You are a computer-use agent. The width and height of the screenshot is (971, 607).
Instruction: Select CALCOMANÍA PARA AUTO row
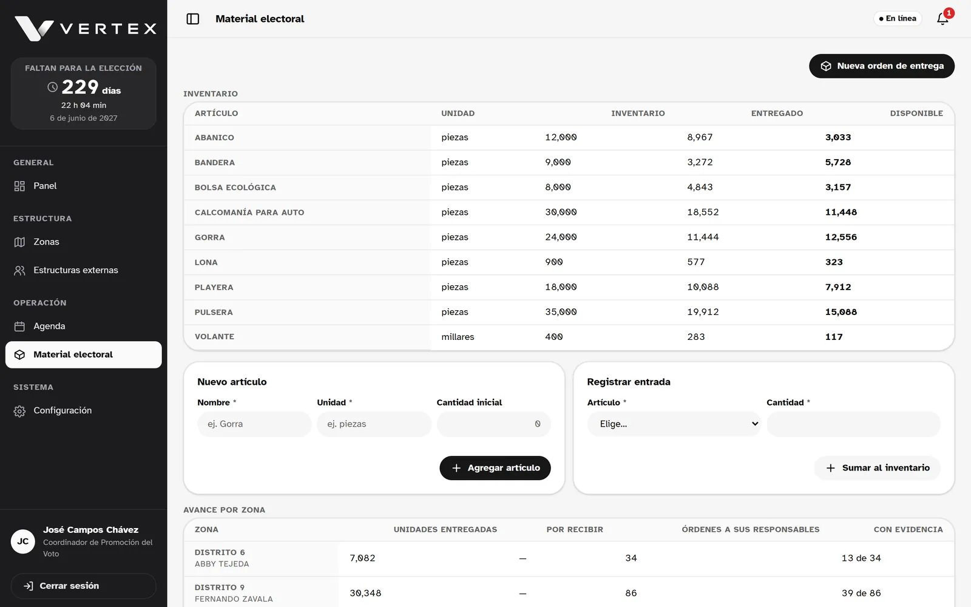coord(569,212)
